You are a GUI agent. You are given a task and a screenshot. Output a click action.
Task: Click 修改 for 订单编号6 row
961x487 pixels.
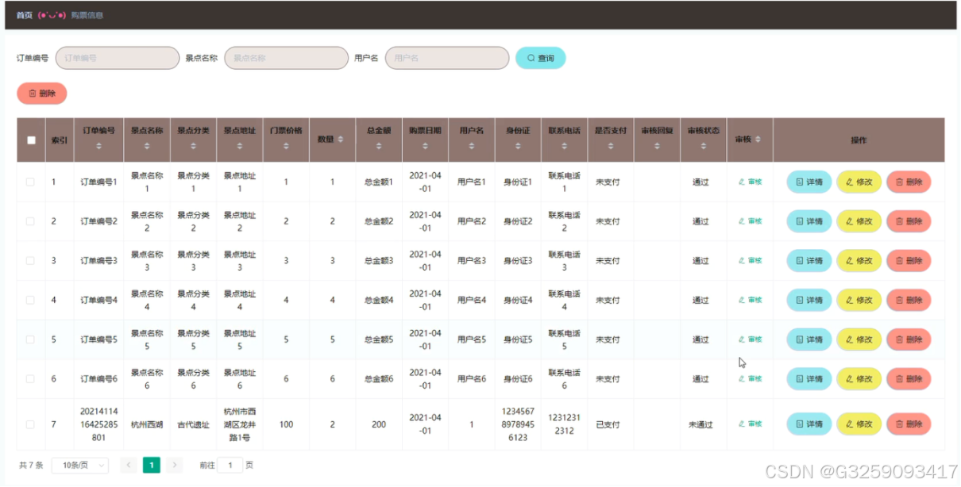[x=859, y=378]
